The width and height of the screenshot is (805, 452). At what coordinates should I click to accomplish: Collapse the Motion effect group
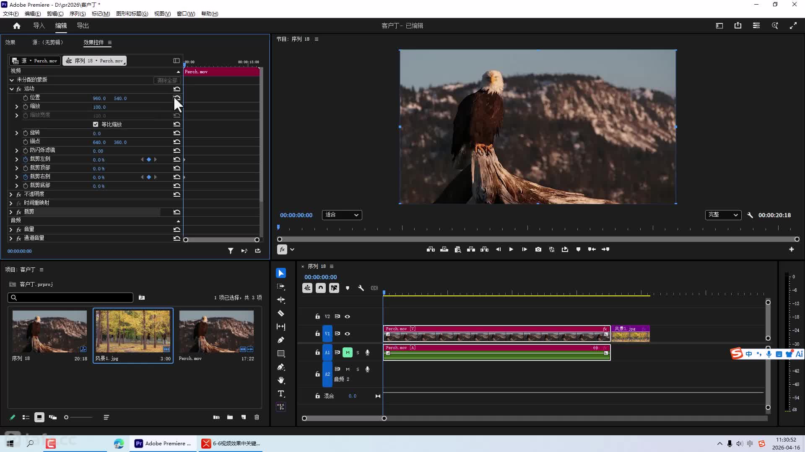click(12, 89)
